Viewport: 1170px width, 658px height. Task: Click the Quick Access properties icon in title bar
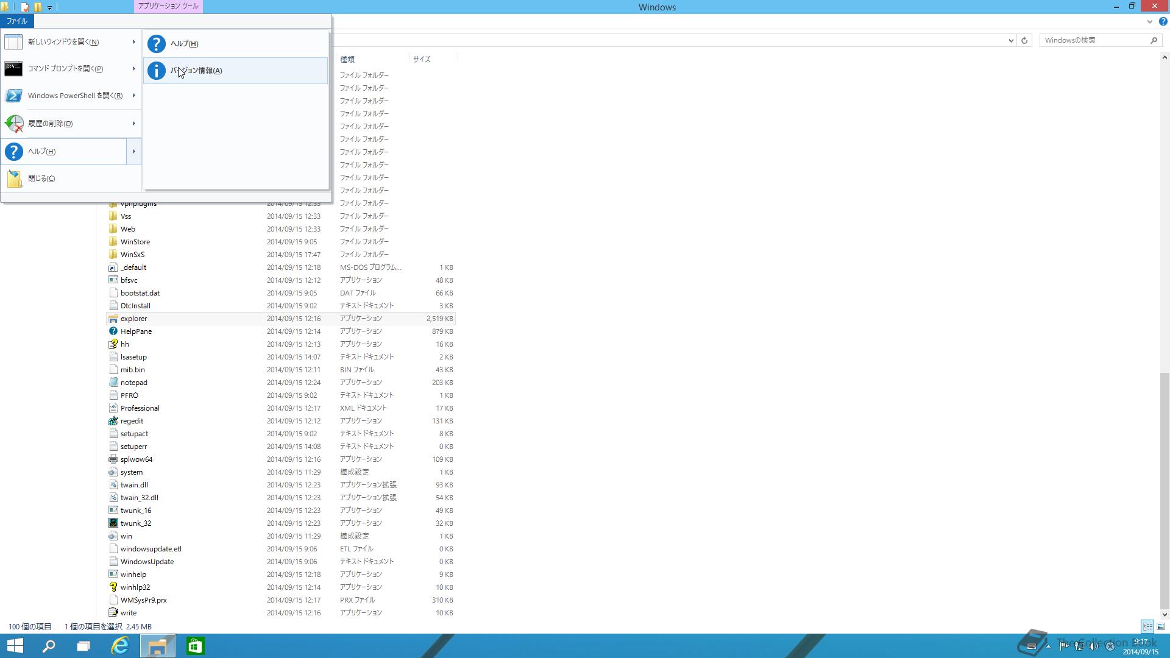[25, 7]
